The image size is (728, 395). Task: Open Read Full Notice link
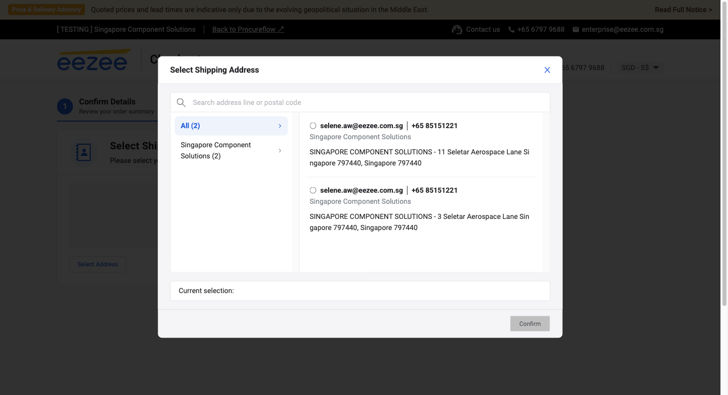[x=684, y=10]
